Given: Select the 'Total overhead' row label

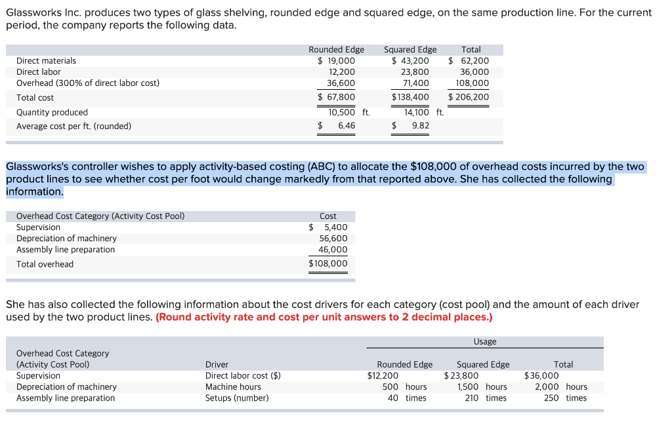Looking at the screenshot, I should (45, 264).
